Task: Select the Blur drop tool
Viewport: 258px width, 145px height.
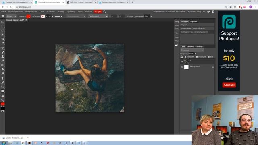Action: coord(3,69)
